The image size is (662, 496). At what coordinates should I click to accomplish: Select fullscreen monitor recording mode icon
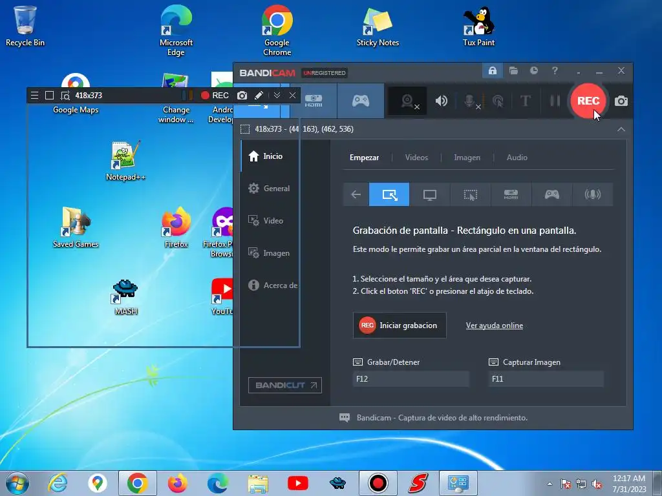click(x=430, y=194)
